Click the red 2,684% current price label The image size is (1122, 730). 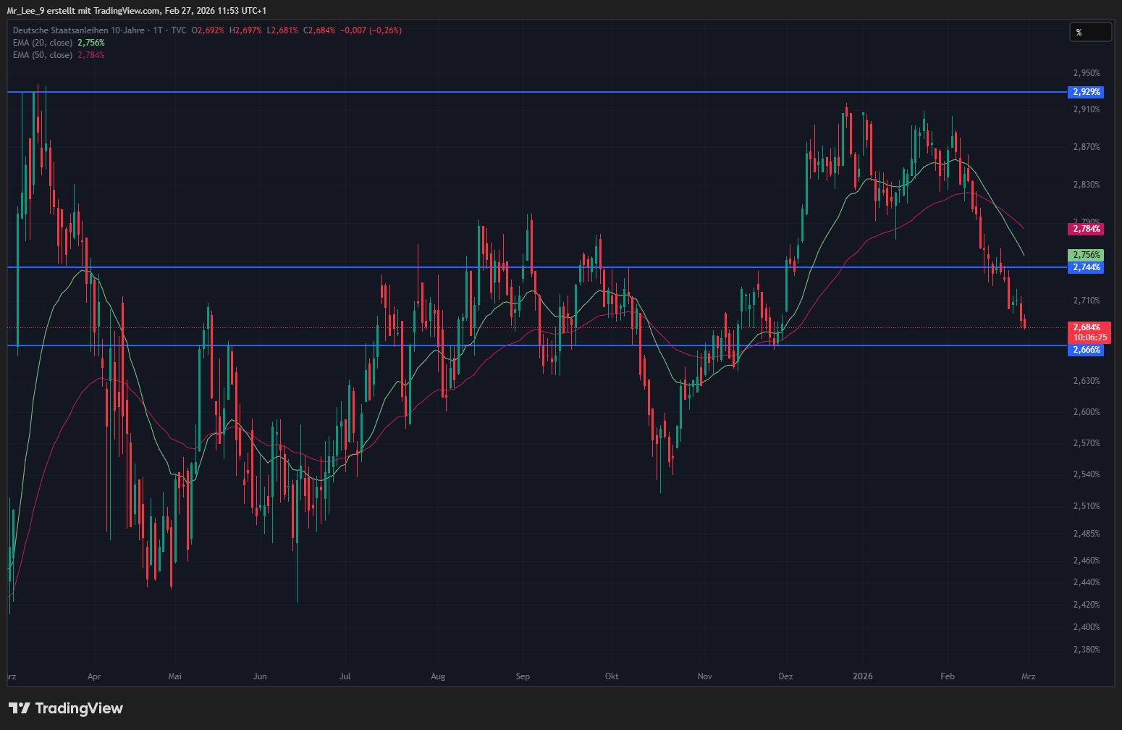(x=1086, y=327)
